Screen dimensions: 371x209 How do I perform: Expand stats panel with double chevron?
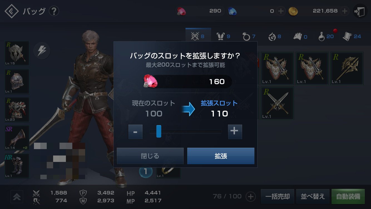pyautogui.click(x=17, y=197)
